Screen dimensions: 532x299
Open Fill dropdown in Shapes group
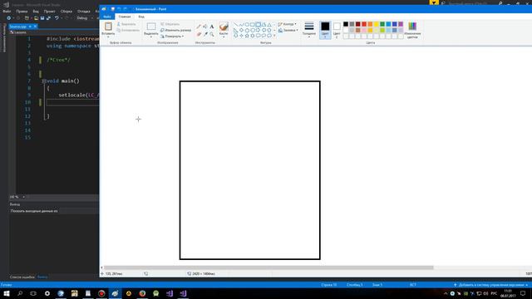click(288, 30)
